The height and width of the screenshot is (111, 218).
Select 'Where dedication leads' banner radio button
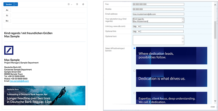pyautogui.click(x=134, y=48)
